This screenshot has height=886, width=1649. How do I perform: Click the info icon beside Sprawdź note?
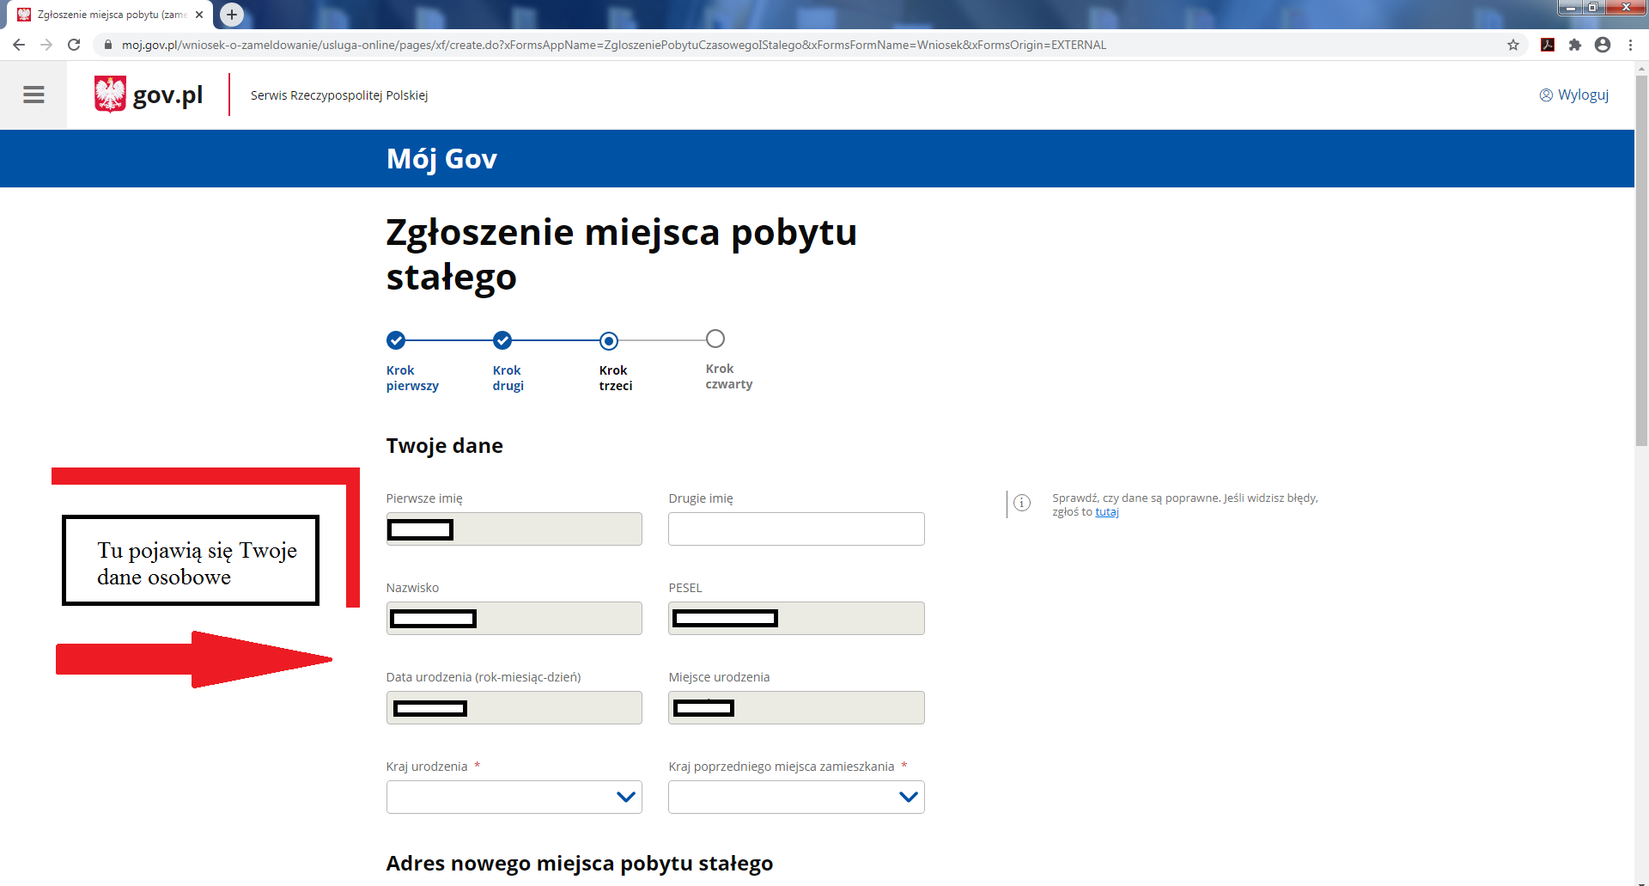point(1022,503)
